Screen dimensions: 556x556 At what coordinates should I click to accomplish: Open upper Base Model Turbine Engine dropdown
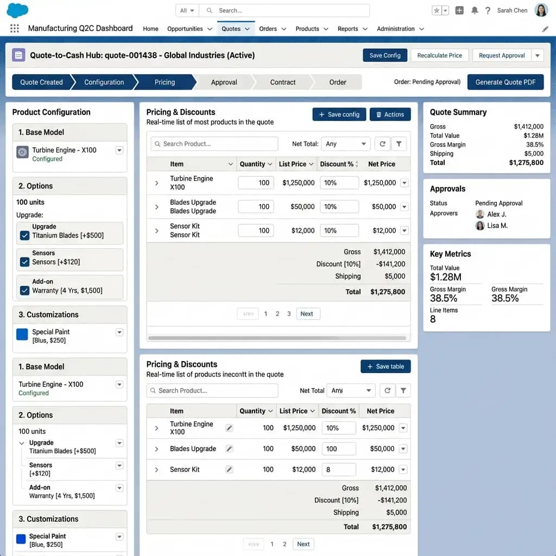[119, 150]
